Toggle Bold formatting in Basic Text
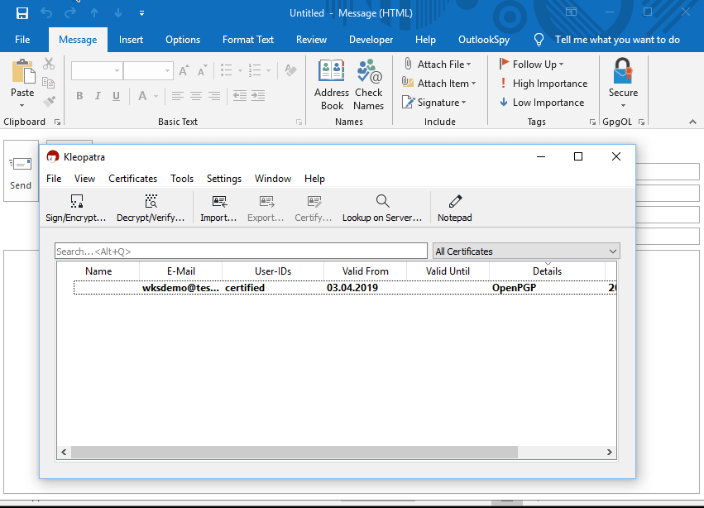Viewport: 704px width, 508px height. click(79, 96)
